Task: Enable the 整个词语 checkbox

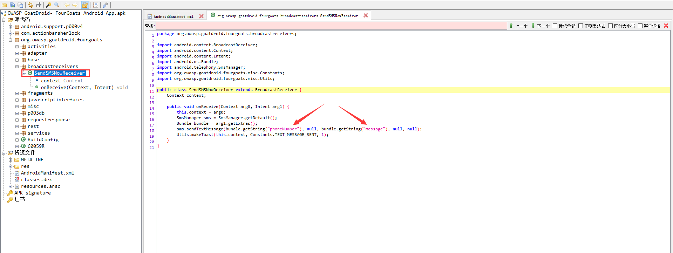Action: coord(640,26)
